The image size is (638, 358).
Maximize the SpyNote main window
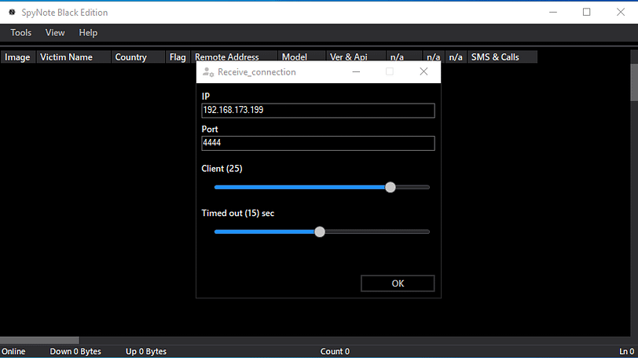pos(586,13)
